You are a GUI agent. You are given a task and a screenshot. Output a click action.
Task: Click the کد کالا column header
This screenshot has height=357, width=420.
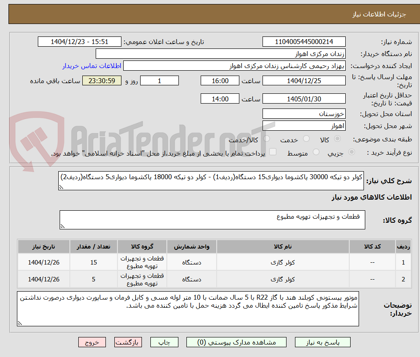click(372, 246)
